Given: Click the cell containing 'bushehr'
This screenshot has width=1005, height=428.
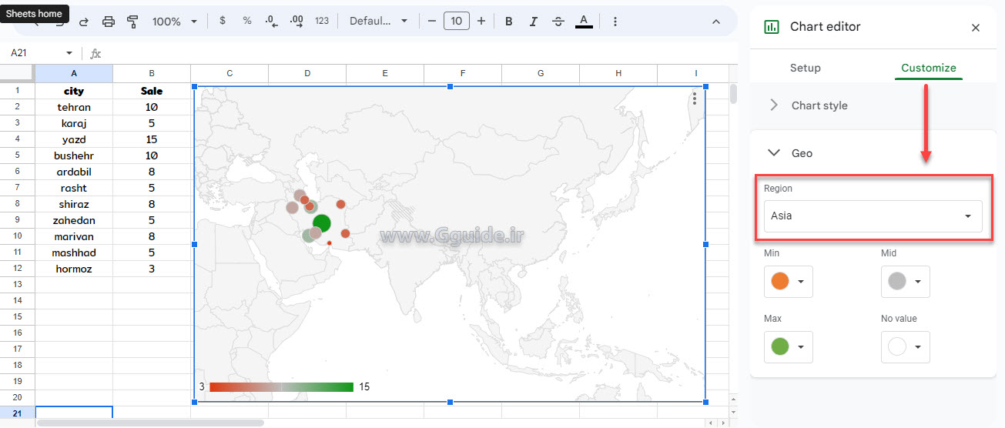Looking at the screenshot, I should 74,155.
